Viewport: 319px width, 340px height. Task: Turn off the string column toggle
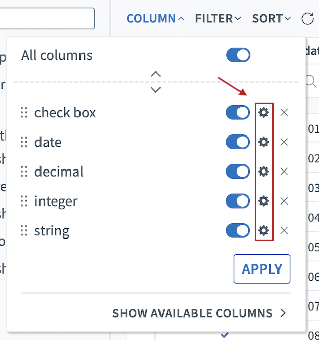[238, 231]
